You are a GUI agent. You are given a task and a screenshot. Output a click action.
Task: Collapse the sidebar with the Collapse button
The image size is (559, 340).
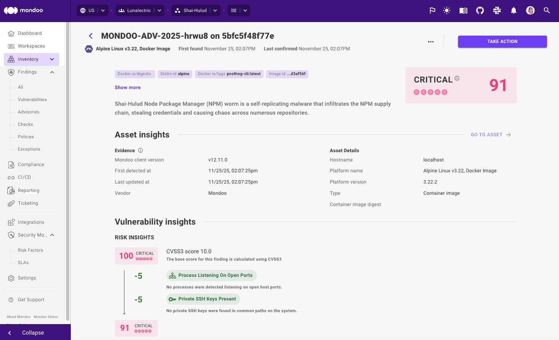point(32,333)
